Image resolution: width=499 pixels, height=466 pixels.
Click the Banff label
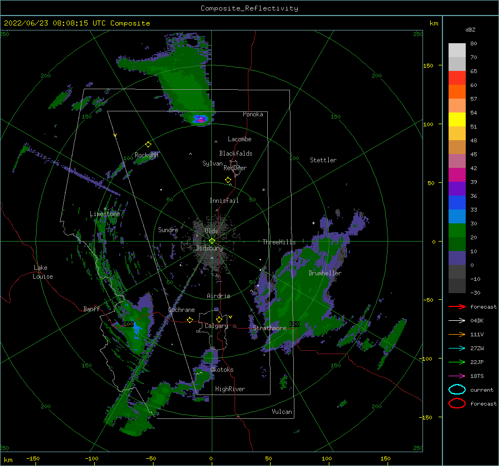click(x=91, y=309)
